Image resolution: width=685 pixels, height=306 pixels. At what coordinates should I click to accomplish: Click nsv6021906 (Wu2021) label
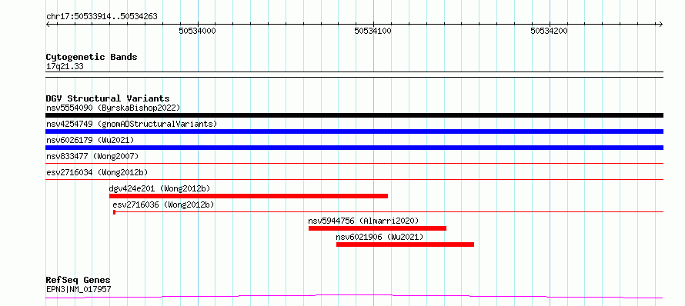coord(379,237)
